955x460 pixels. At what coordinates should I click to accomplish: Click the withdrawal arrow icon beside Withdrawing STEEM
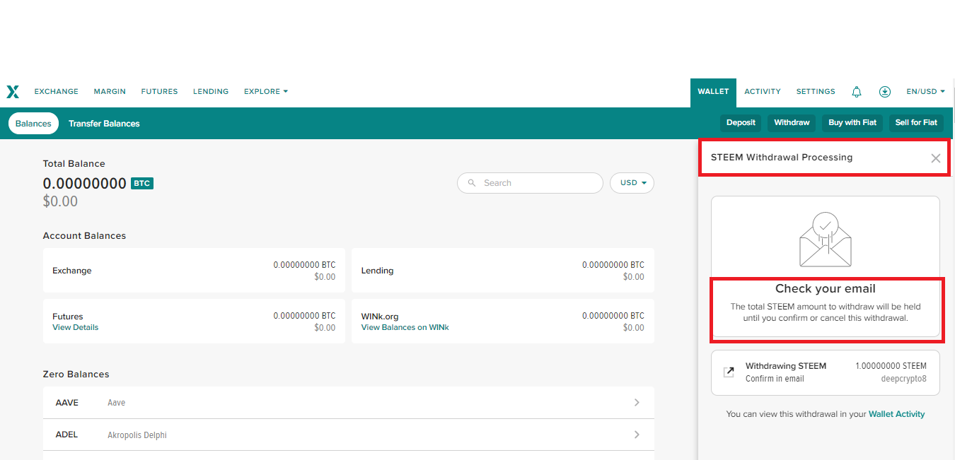tap(729, 372)
